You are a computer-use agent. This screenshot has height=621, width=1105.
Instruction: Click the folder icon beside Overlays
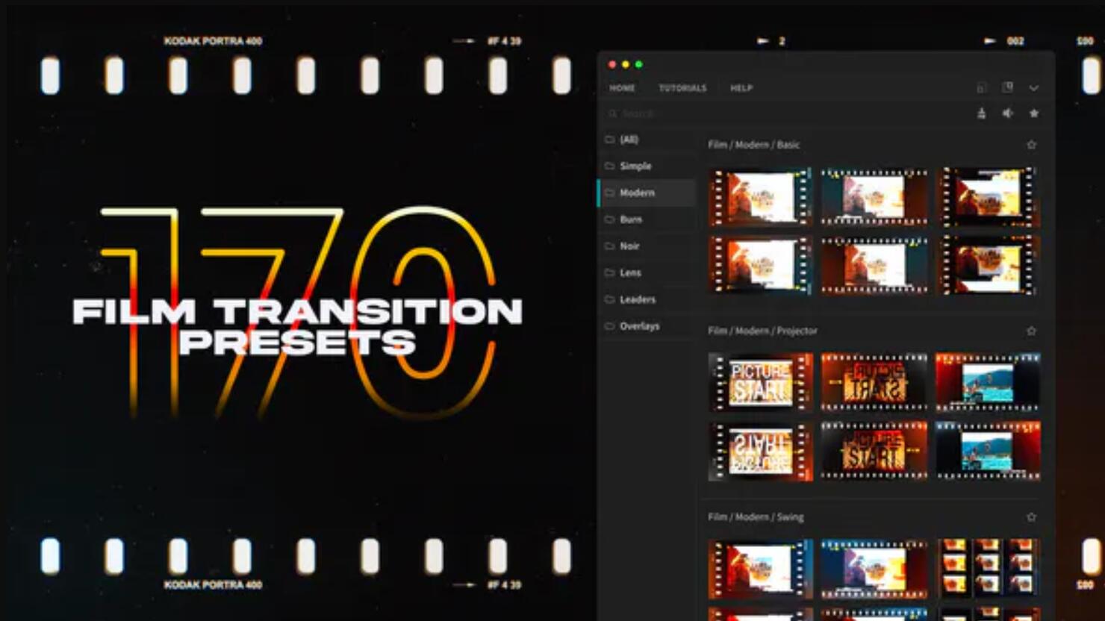pos(609,326)
